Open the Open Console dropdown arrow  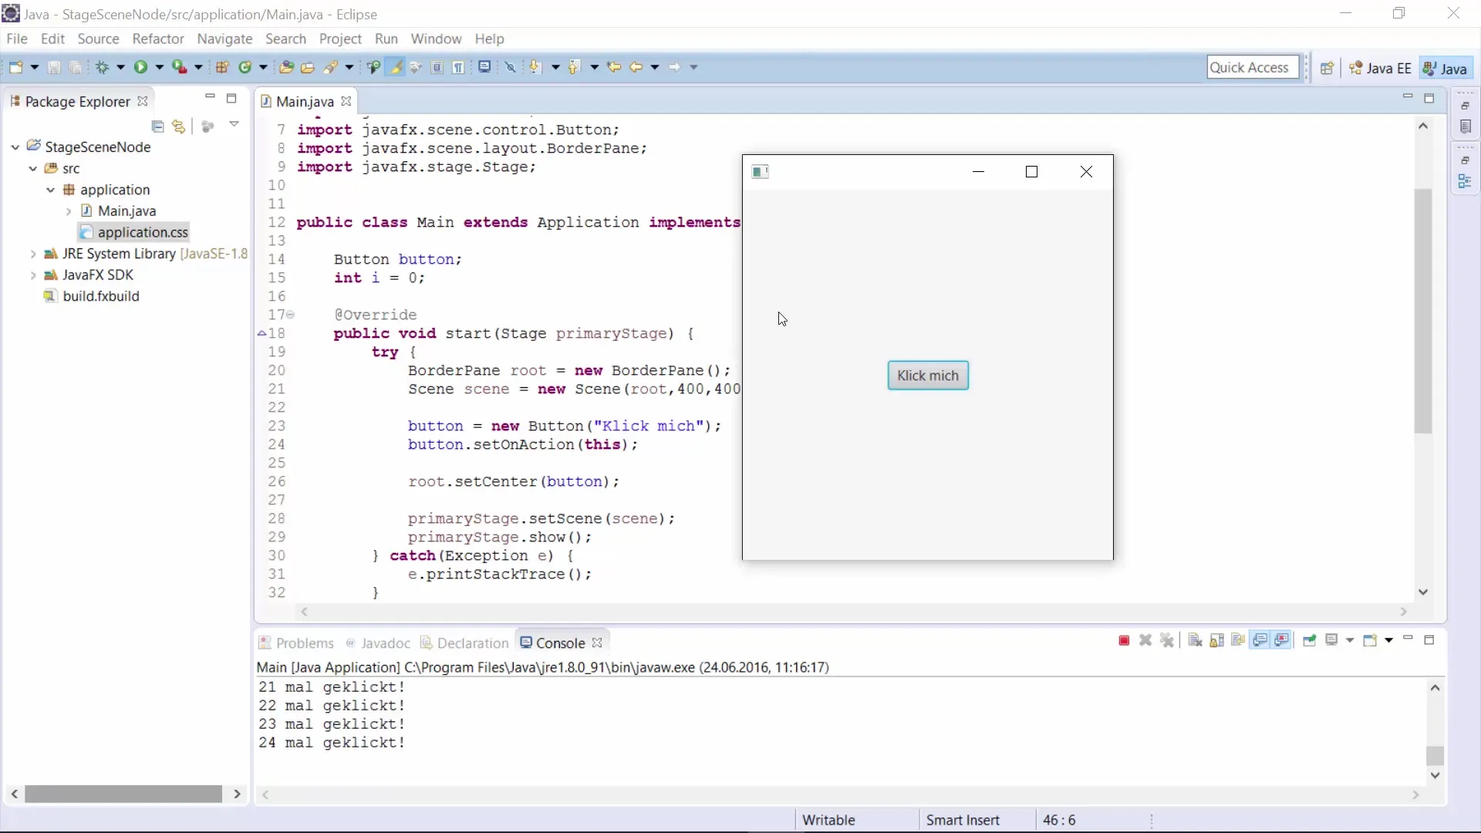[1388, 640]
